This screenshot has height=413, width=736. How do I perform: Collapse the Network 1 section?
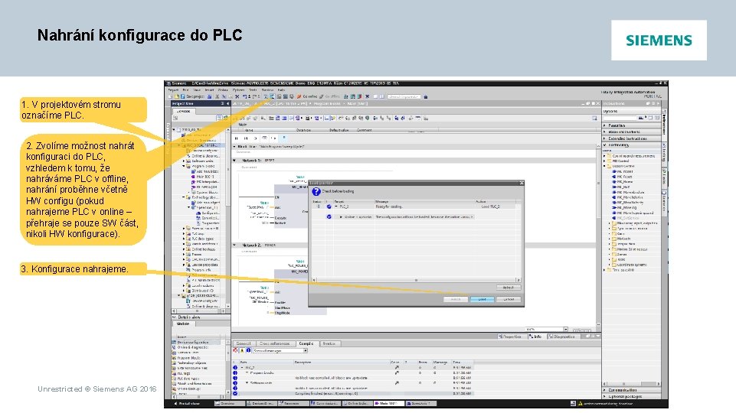tap(234, 161)
